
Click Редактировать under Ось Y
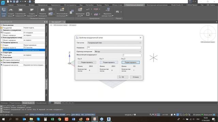(x=109, y=62)
